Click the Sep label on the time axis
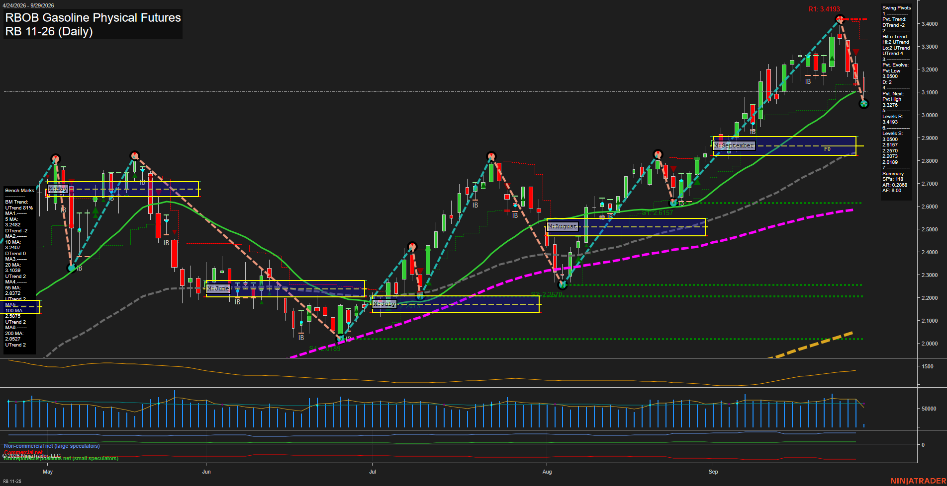 tap(713, 472)
